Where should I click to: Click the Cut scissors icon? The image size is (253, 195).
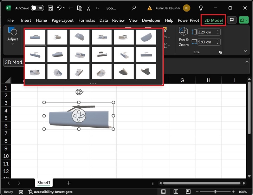coord(89,8)
